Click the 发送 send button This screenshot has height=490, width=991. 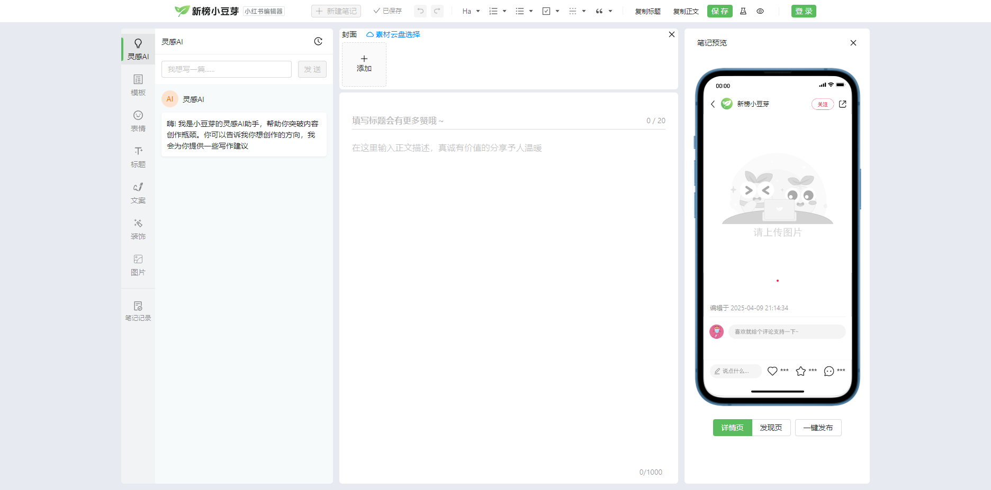click(312, 69)
